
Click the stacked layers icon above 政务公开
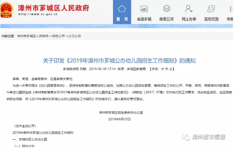[x=167, y=9]
